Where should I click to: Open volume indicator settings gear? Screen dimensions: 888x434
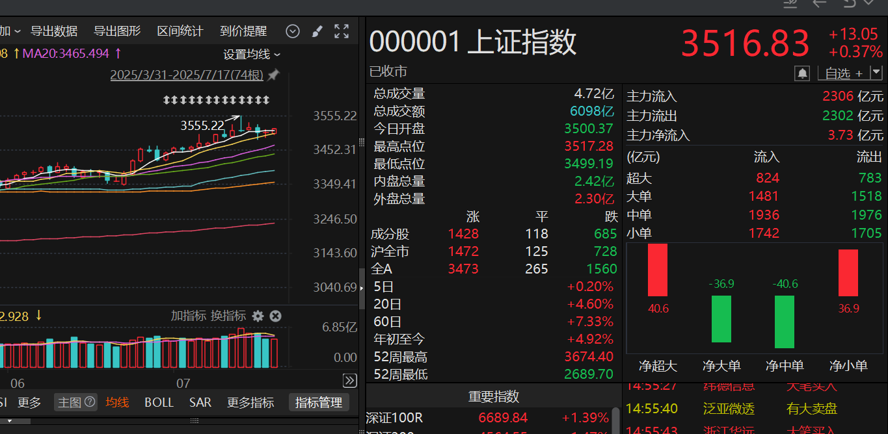(x=258, y=316)
